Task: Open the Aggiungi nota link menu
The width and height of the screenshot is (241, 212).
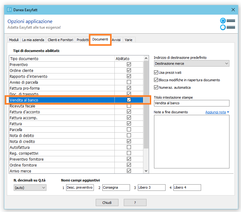Action: (x=217, y=112)
